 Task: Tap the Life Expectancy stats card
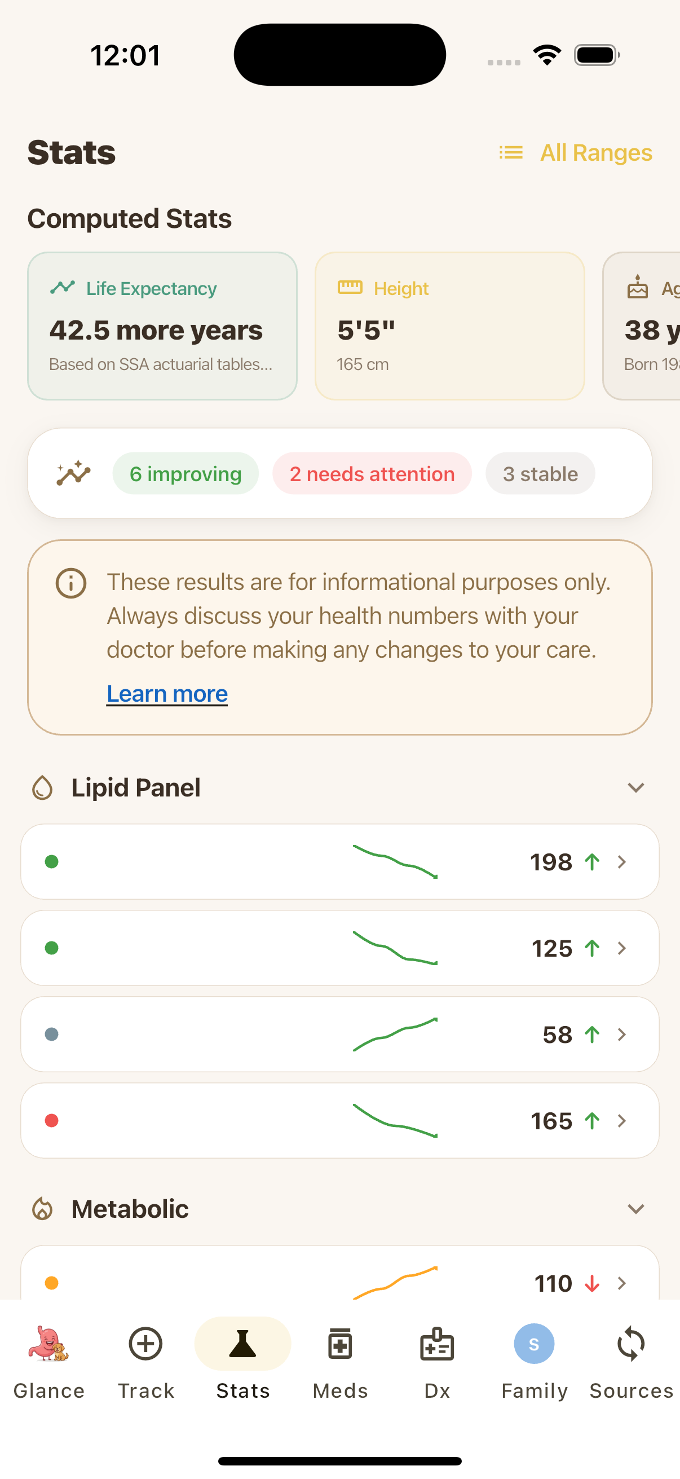pos(162,324)
